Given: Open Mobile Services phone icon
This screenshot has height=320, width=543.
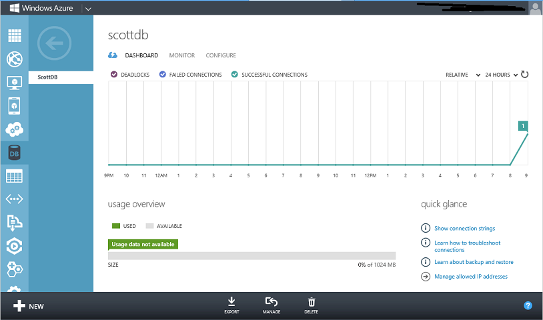Looking at the screenshot, I should tap(14, 106).
